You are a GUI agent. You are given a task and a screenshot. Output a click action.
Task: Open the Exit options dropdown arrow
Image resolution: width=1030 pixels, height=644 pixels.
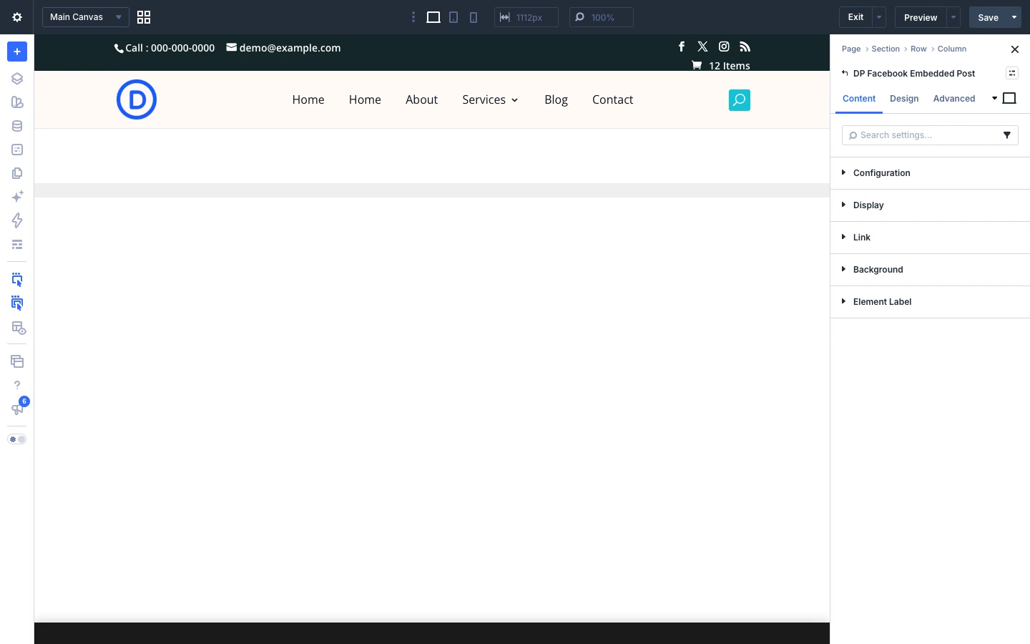[x=879, y=17]
